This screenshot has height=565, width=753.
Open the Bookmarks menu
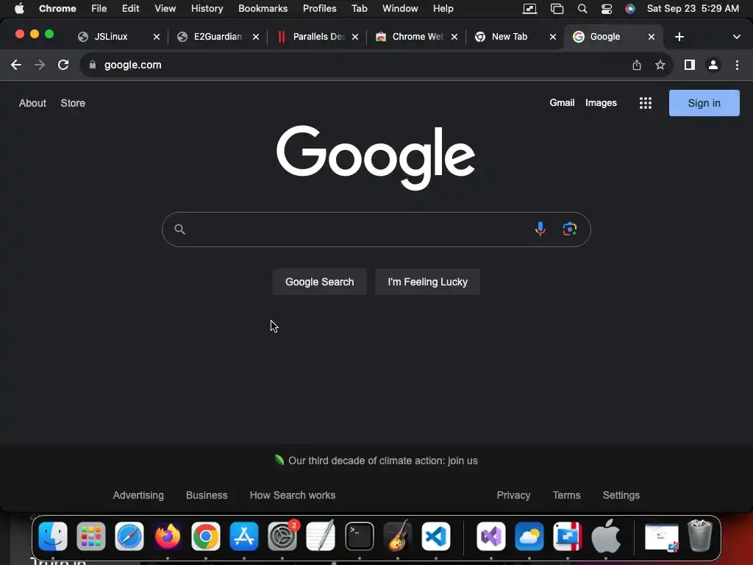[x=263, y=9]
